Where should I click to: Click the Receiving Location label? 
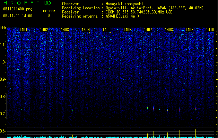coord(81,8)
